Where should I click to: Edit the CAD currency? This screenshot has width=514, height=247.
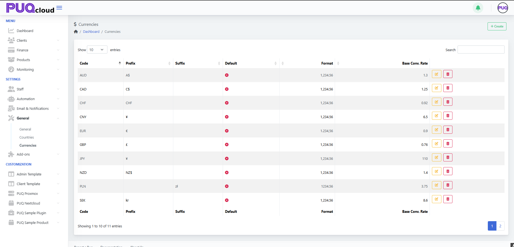point(437,88)
